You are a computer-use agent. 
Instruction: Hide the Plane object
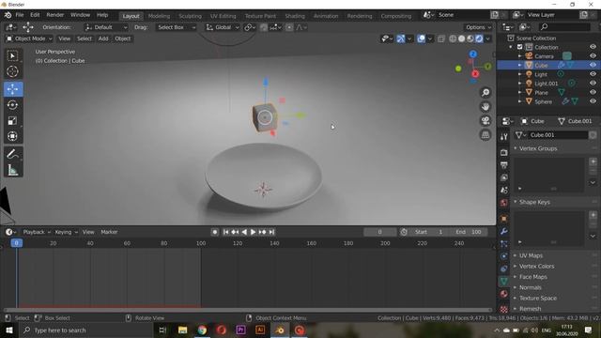[593, 92]
